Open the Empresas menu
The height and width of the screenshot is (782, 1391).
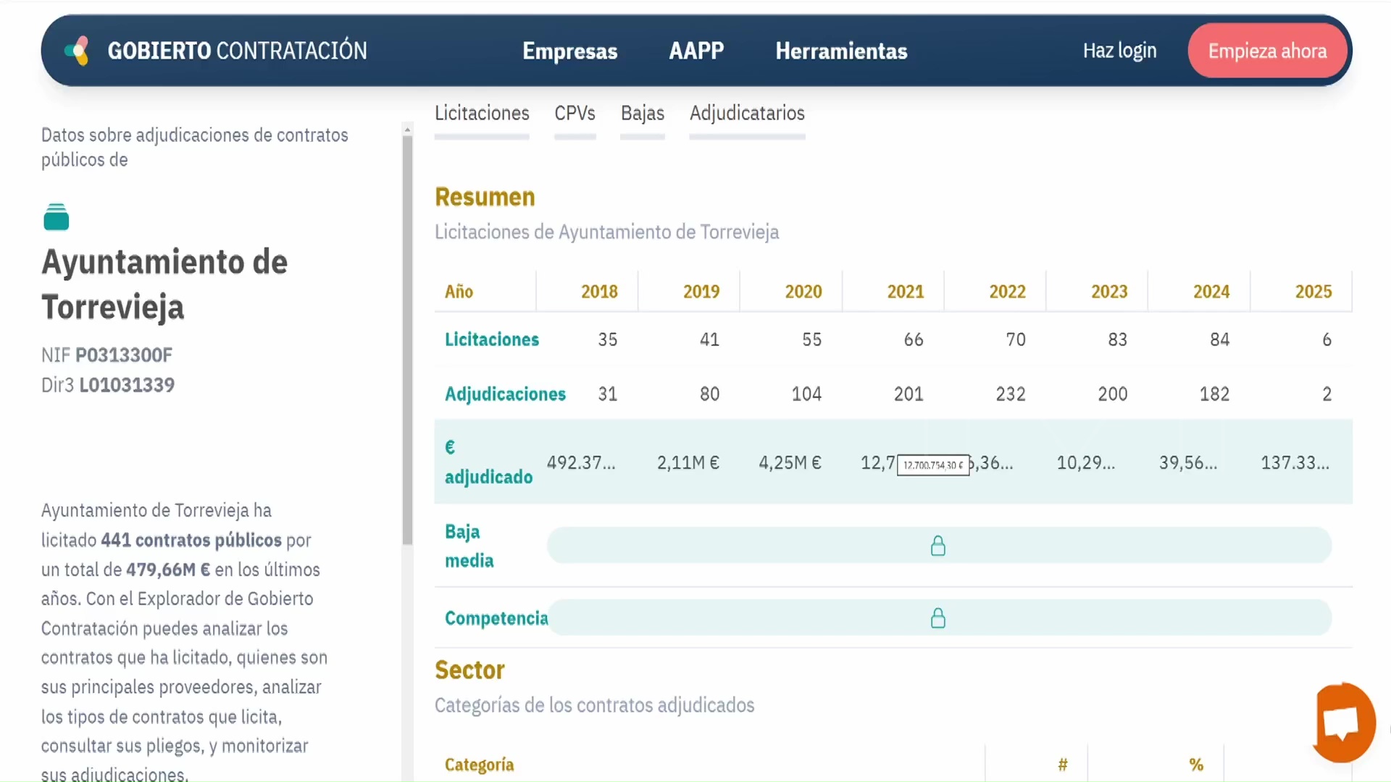point(570,51)
